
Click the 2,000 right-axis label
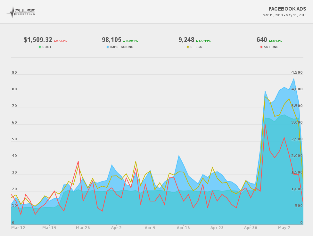(x=297, y=156)
